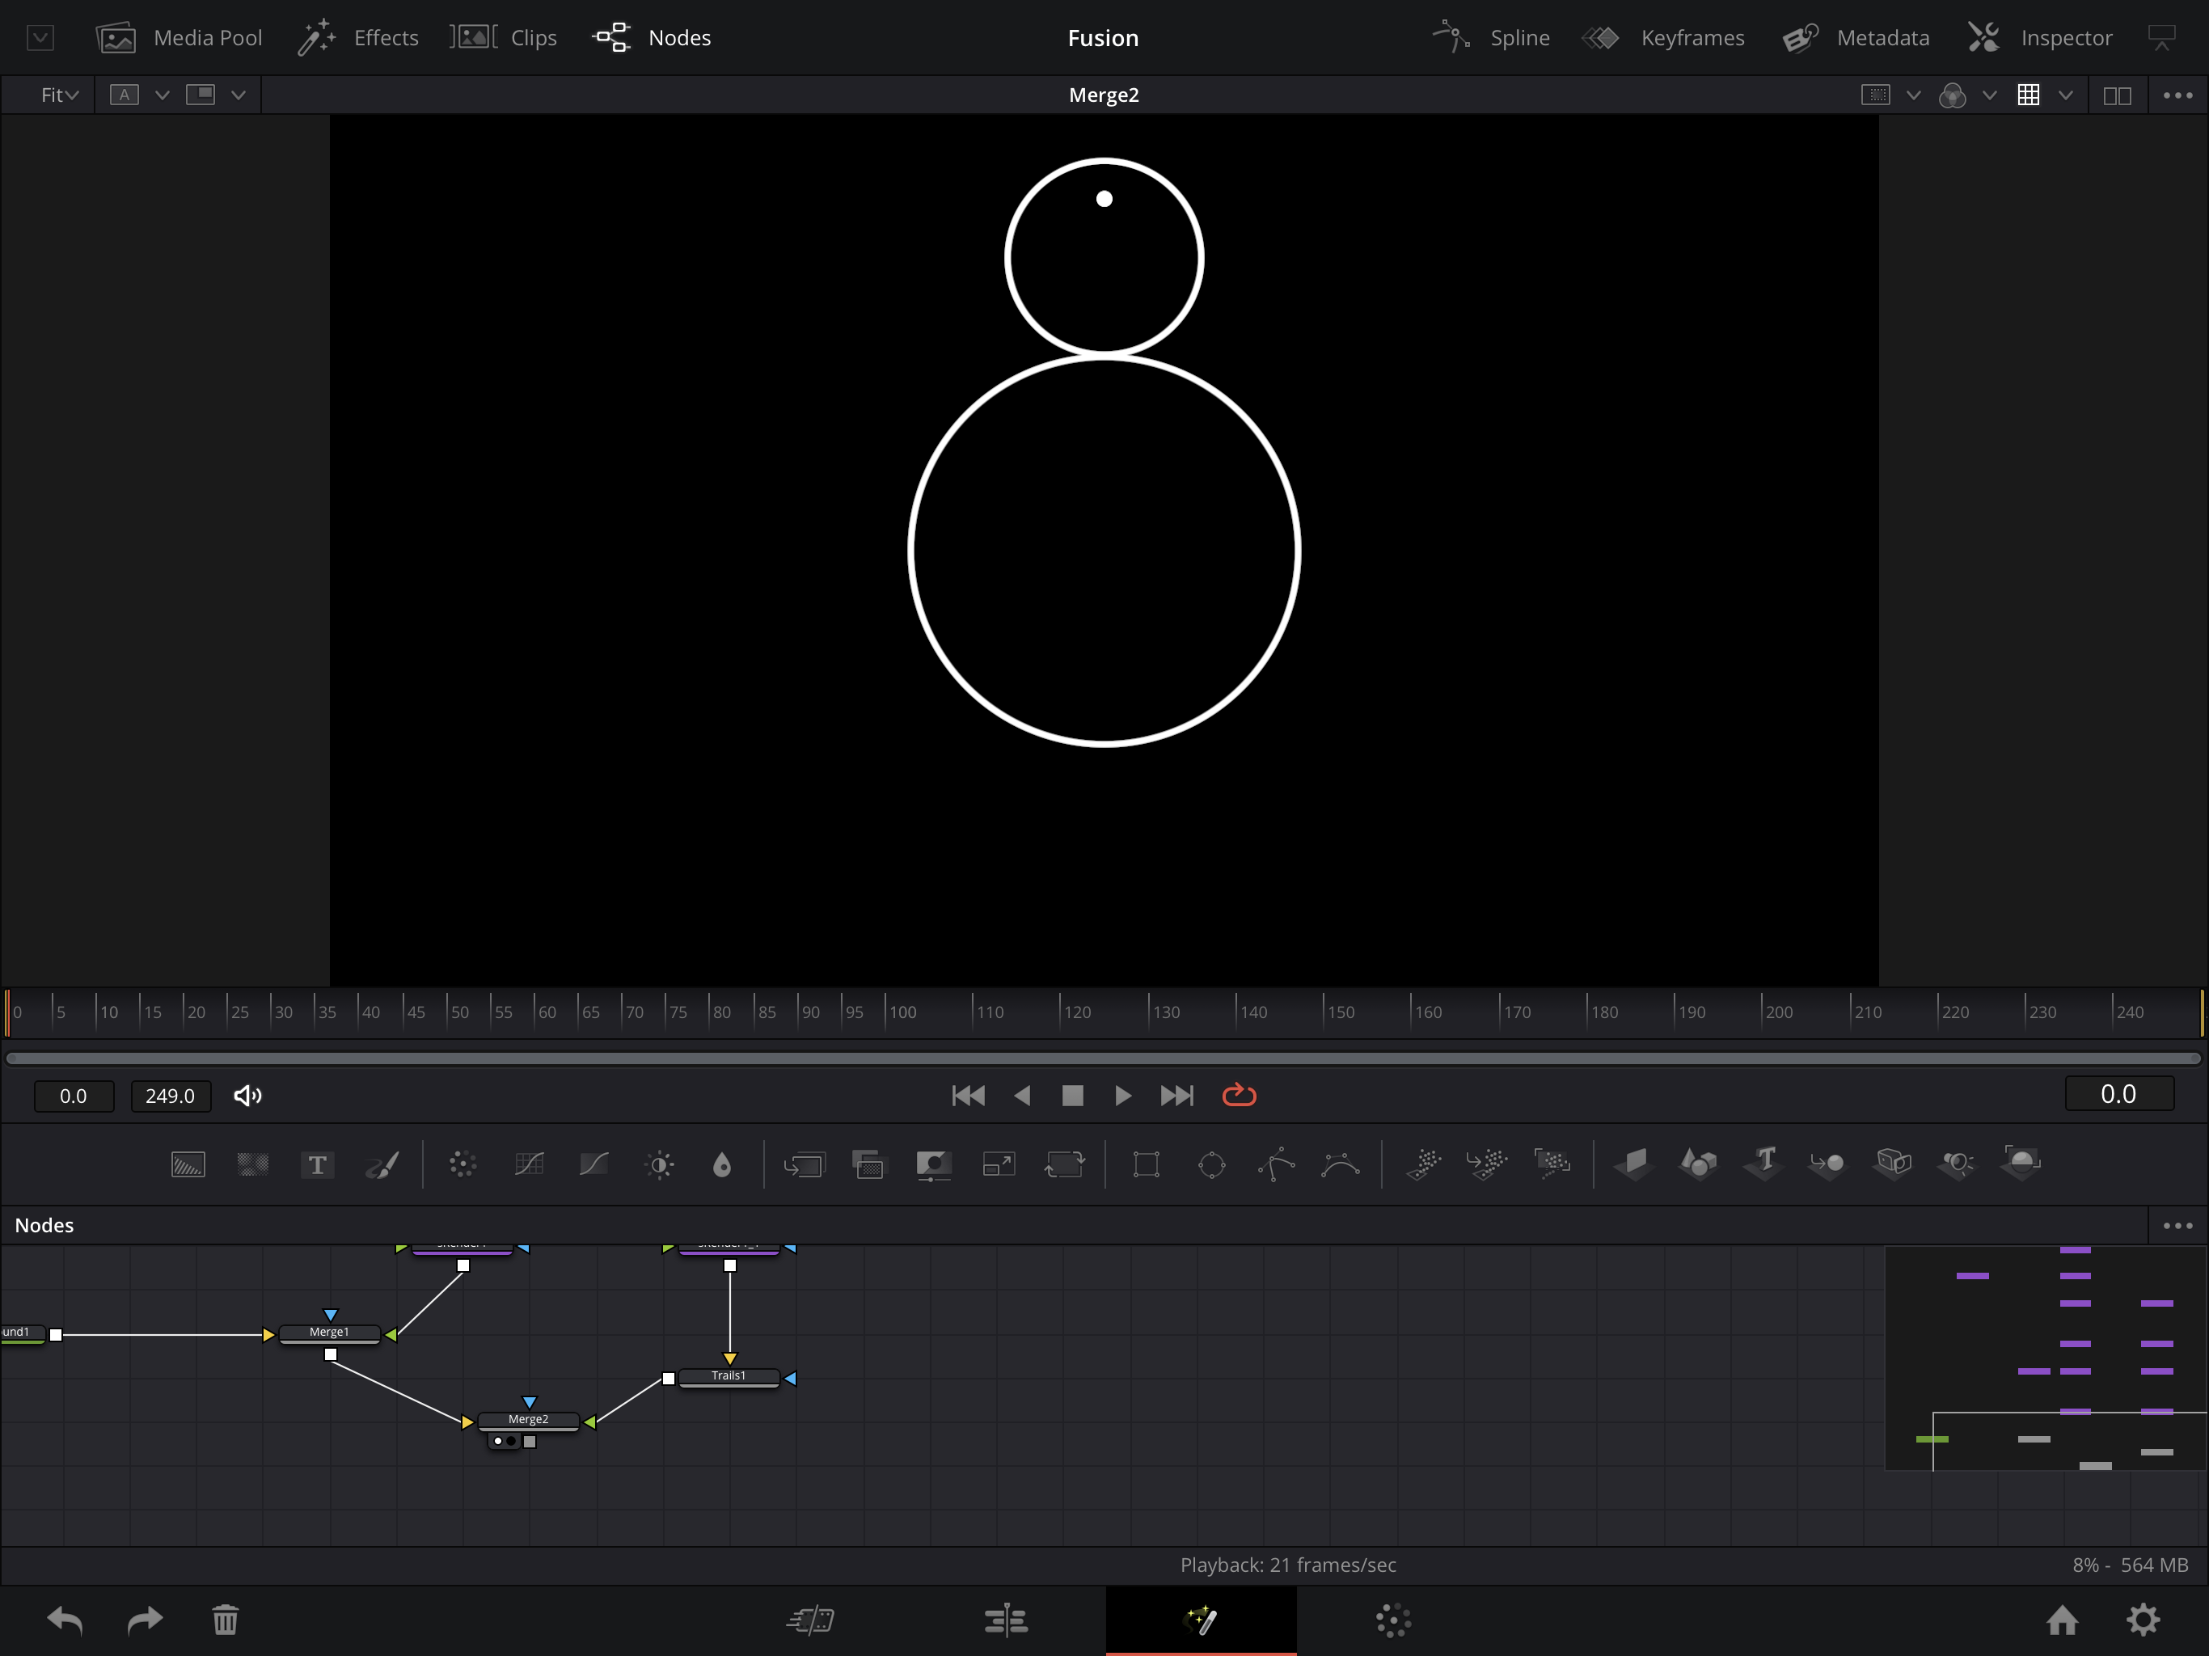Toggle the viewer region of interest button
The width and height of the screenshot is (2209, 1656).
tap(1877, 95)
